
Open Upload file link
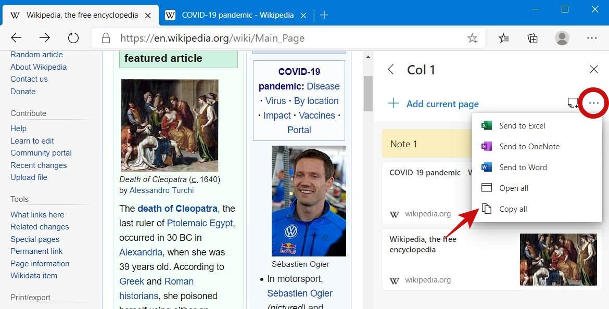[x=29, y=177]
